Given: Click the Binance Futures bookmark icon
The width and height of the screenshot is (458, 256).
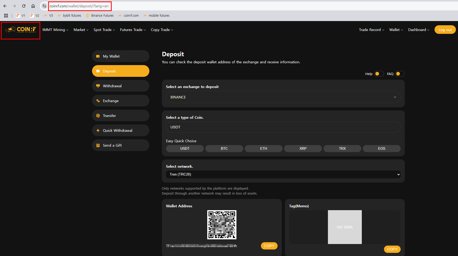Looking at the screenshot, I should click(x=87, y=15).
